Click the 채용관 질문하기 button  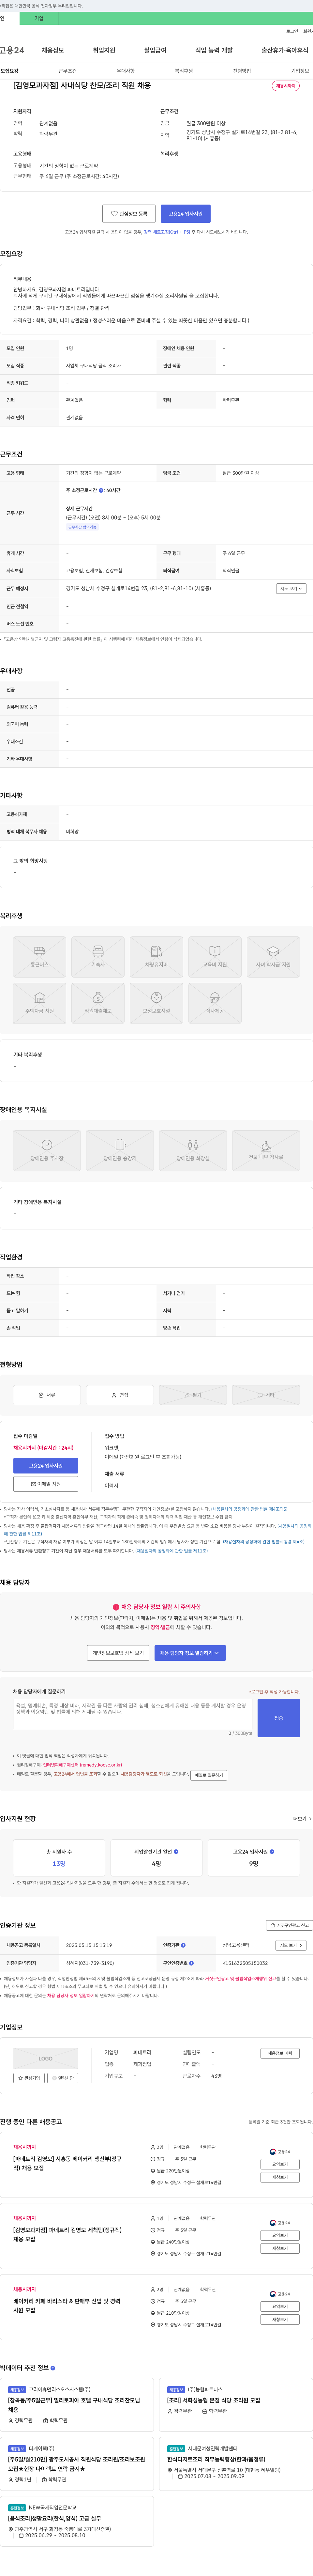pyautogui.click(x=209, y=1775)
